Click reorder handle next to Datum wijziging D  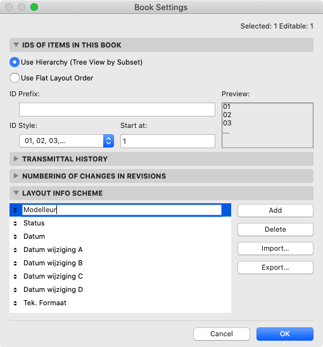tap(15, 289)
